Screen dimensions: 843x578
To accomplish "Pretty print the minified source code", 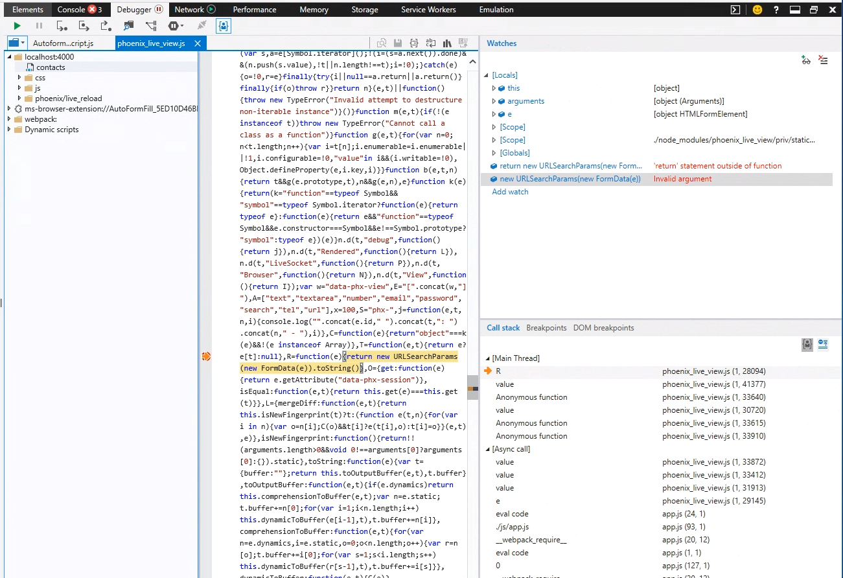I will [413, 42].
